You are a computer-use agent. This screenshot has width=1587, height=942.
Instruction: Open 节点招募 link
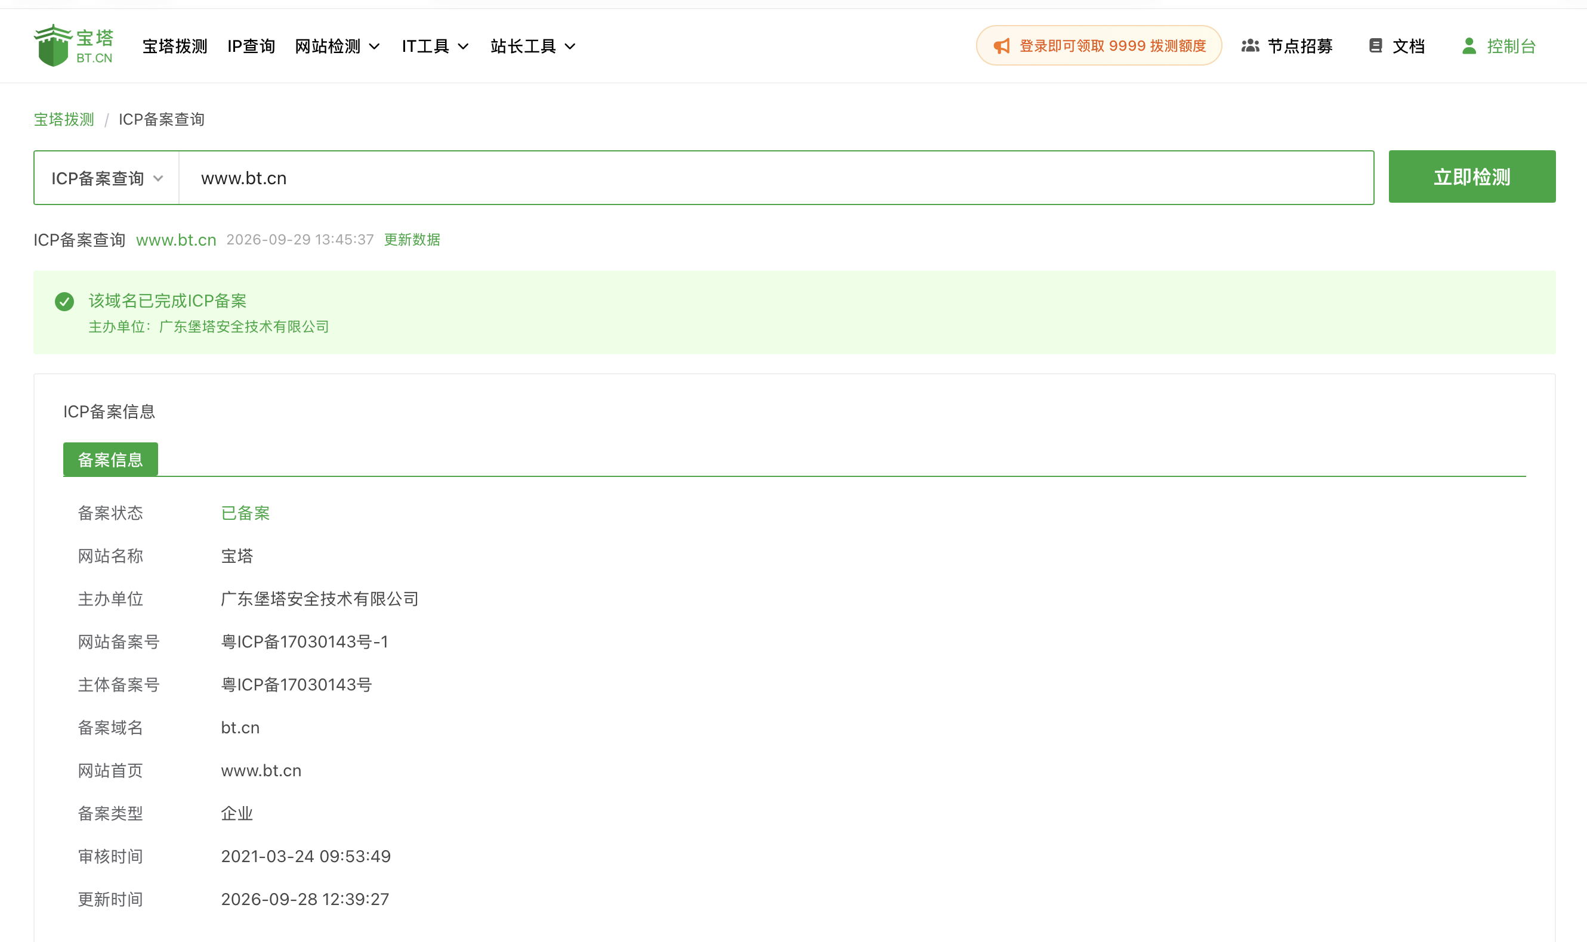(1287, 47)
